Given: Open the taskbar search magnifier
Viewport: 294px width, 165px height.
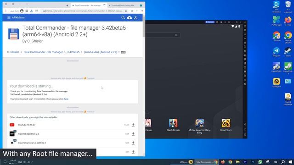Looking at the screenshot, I should tap(283, 162).
